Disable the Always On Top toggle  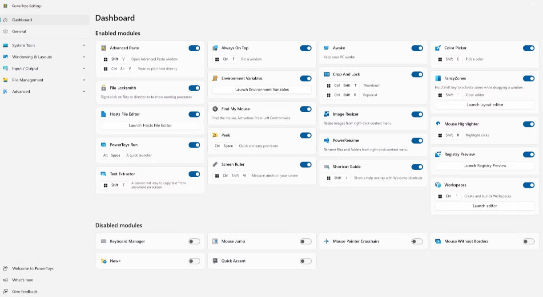click(306, 48)
